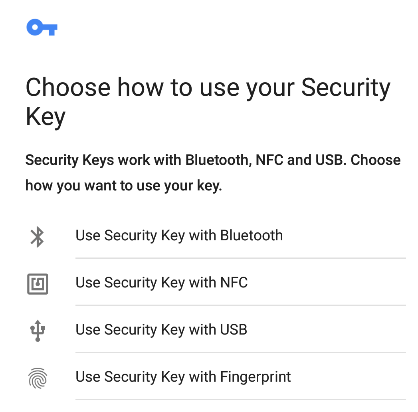Click the NFC icon
Image resolution: width=418 pixels, height=412 pixels.
coord(38,284)
